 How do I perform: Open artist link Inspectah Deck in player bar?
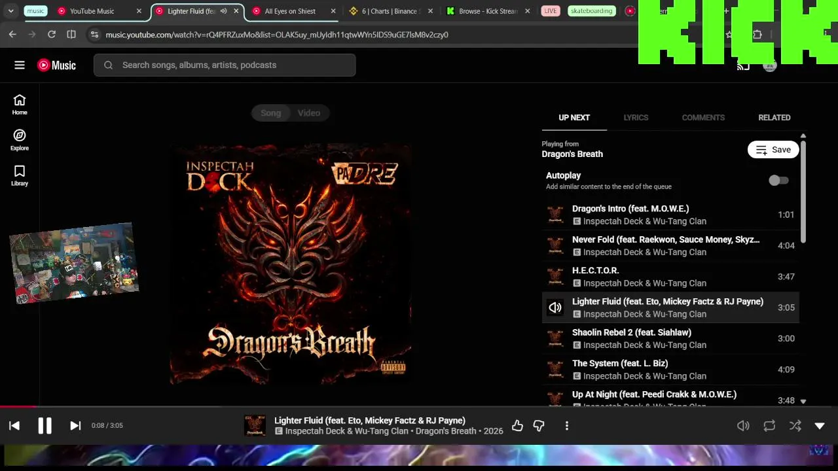tap(348, 431)
